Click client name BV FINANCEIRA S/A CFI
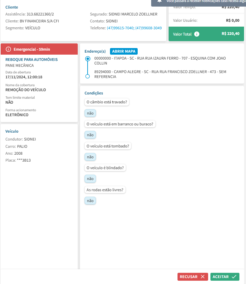 [39, 21]
